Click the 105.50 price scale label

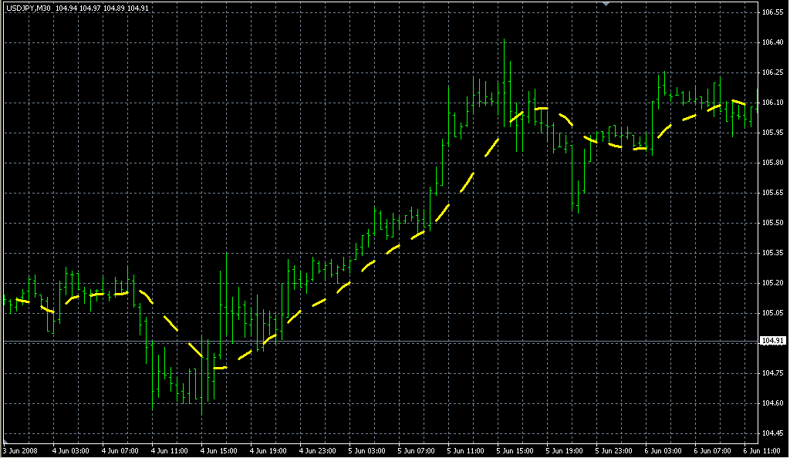(x=772, y=223)
